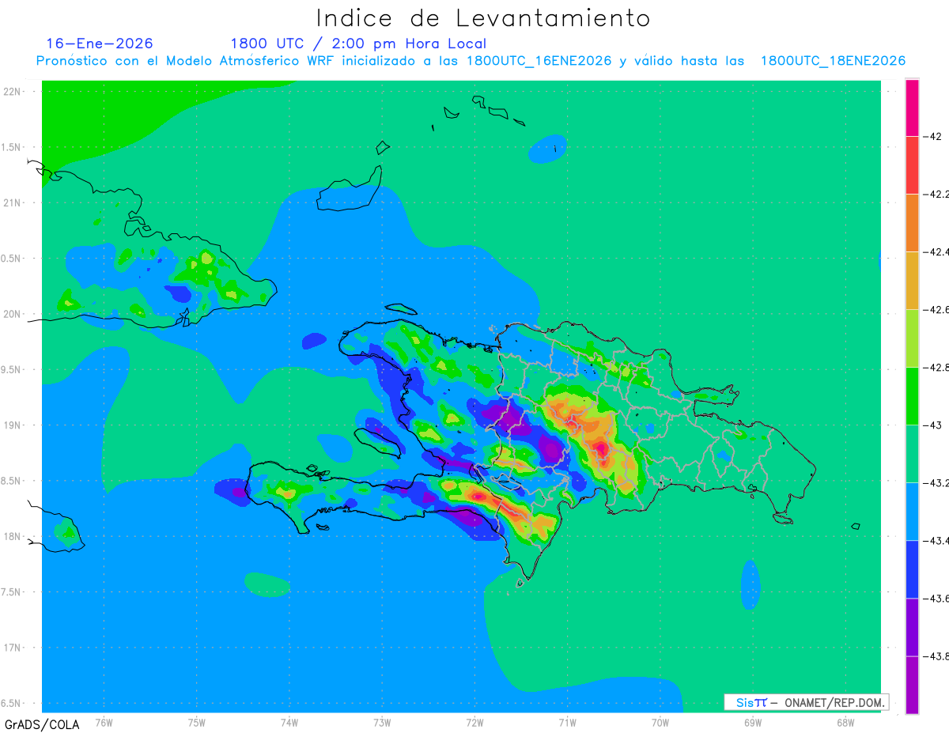The image size is (949, 733).
Task: Click the '72W' longitude label
Action: (x=475, y=722)
